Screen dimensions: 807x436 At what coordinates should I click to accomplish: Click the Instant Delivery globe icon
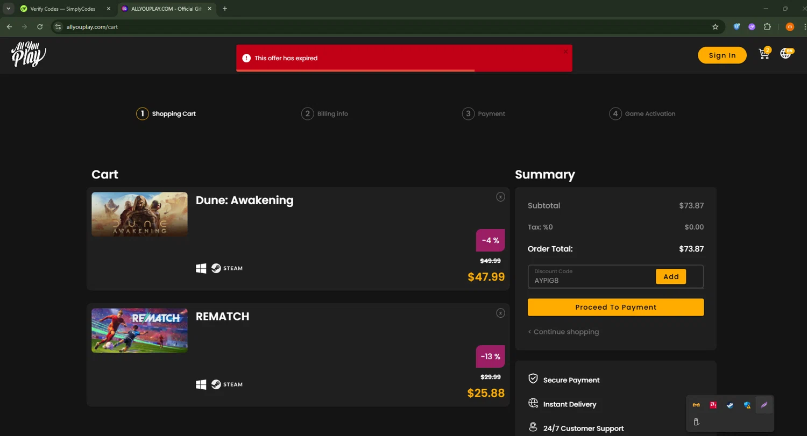[533, 403]
